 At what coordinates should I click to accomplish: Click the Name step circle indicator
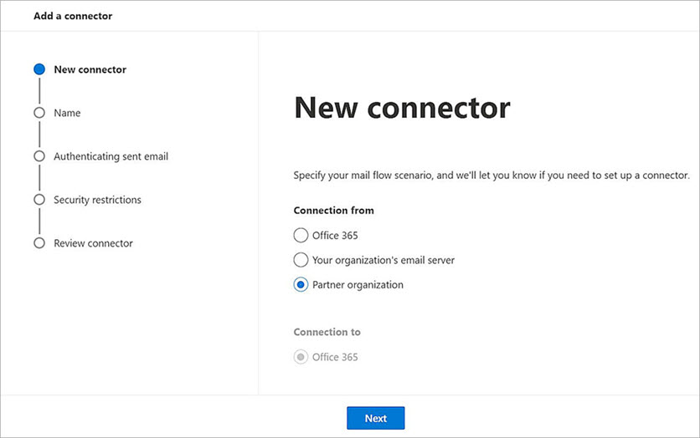pos(39,113)
